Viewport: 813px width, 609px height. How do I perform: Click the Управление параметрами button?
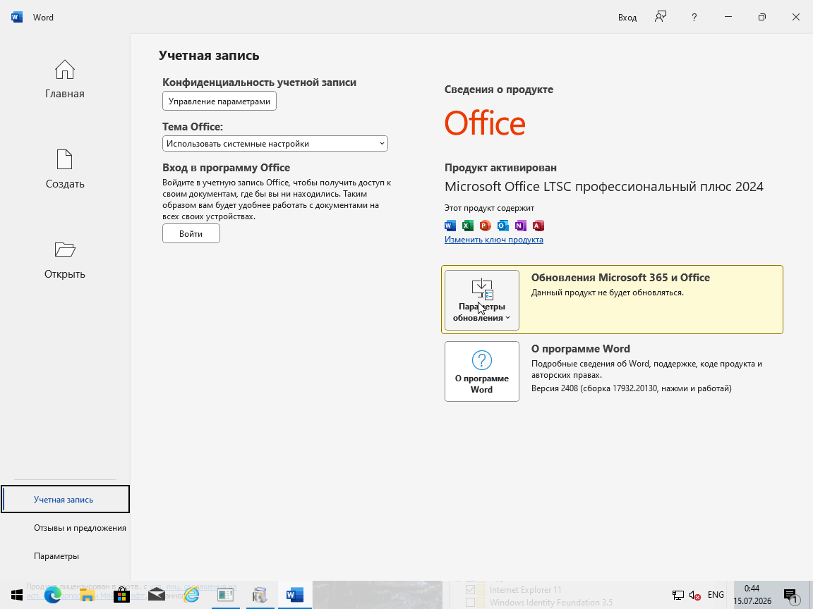click(219, 101)
